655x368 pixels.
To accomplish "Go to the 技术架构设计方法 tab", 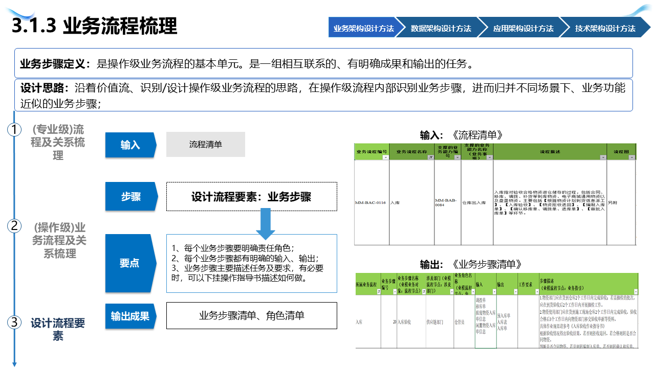I will coord(605,28).
